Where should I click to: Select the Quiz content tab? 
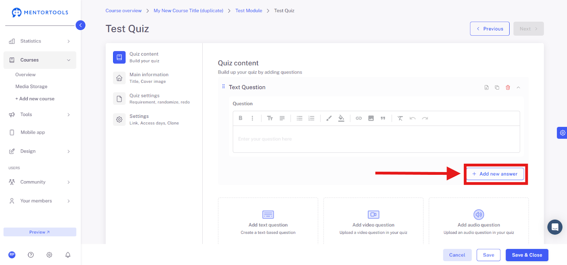[155, 57]
